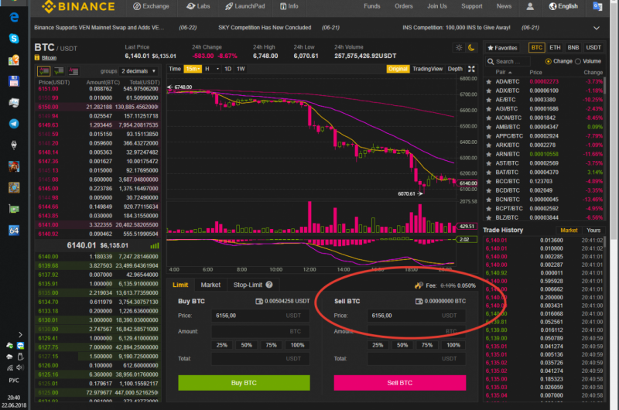Select the Change radio button
This screenshot has height=410, width=619.
548,62
